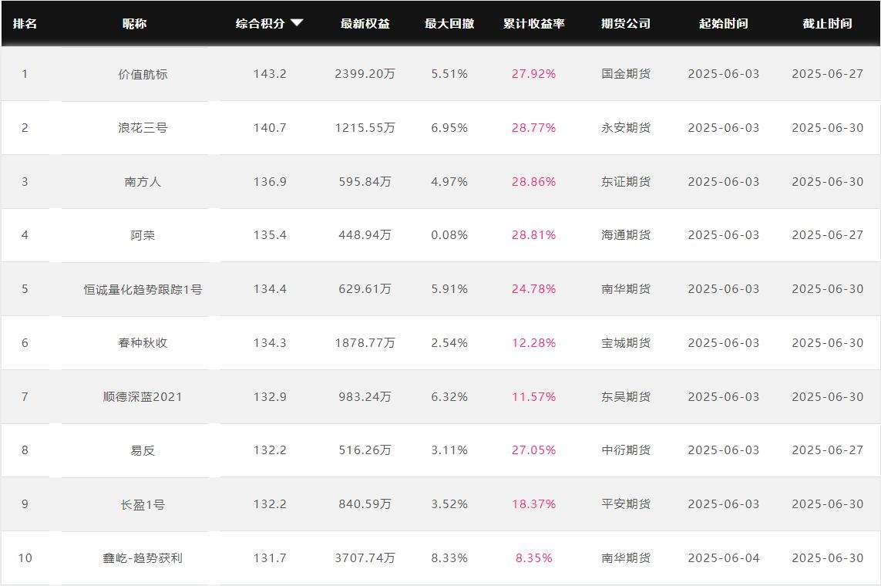This screenshot has width=881, height=586.
Task: Select equity value 595.84万
Action: click(x=365, y=182)
